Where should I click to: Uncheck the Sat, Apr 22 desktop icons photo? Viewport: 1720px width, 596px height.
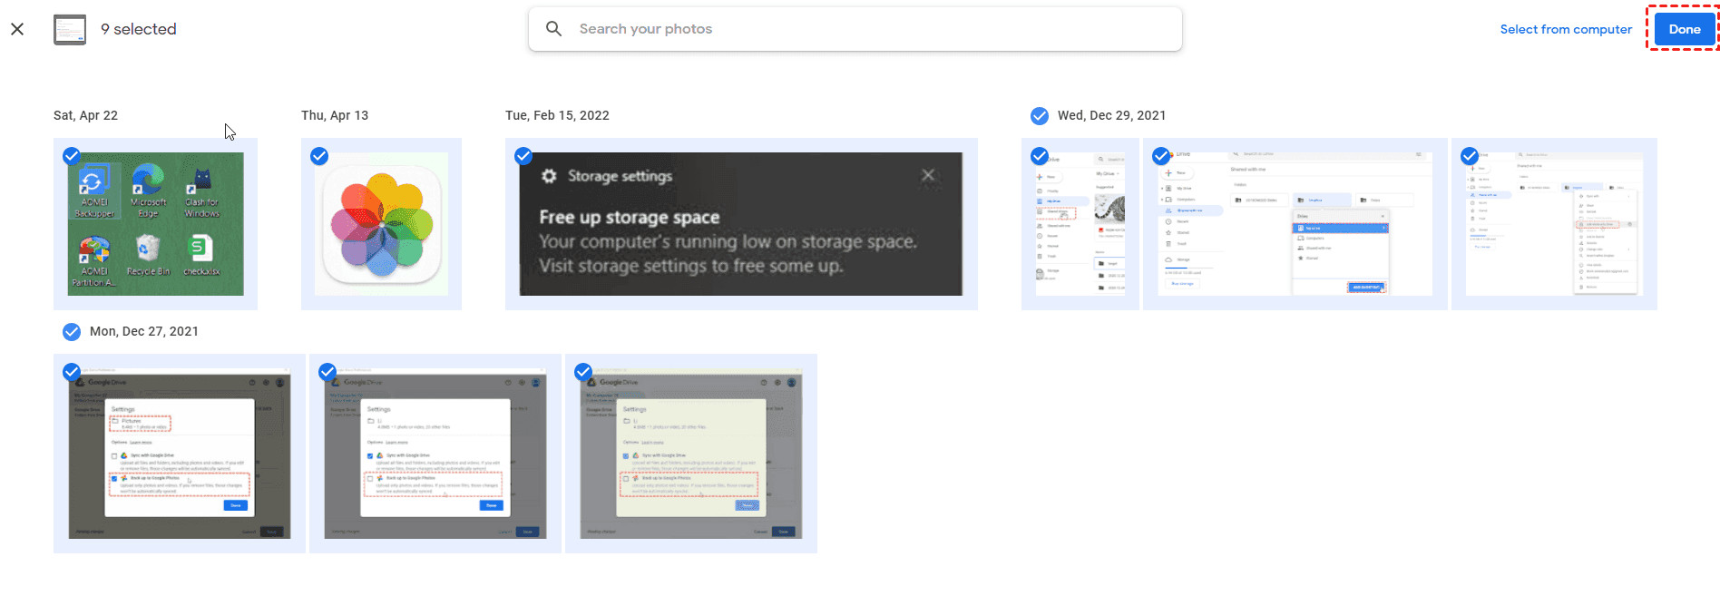coord(72,156)
